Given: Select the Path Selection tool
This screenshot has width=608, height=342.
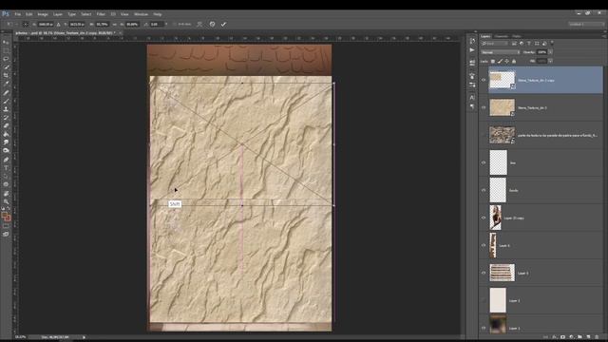Looking at the screenshot, I should pos(6,176).
